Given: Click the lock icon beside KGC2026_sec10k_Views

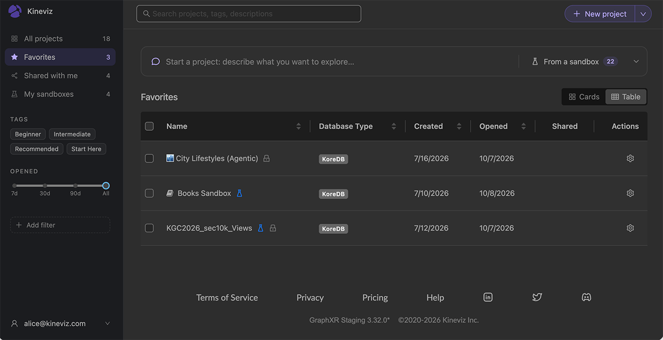Looking at the screenshot, I should pos(273,228).
